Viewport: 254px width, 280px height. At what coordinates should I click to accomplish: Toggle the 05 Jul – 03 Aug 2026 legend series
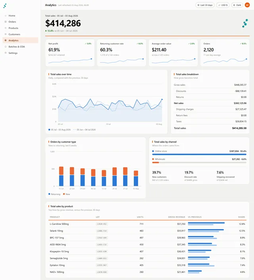pyautogui.click(x=60, y=130)
